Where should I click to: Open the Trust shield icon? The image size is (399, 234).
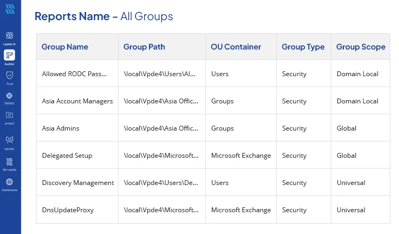(x=9, y=76)
